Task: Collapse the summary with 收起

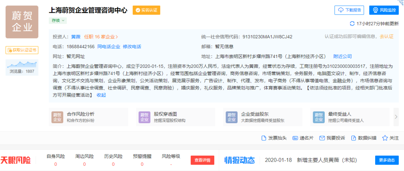Action: 101,95
